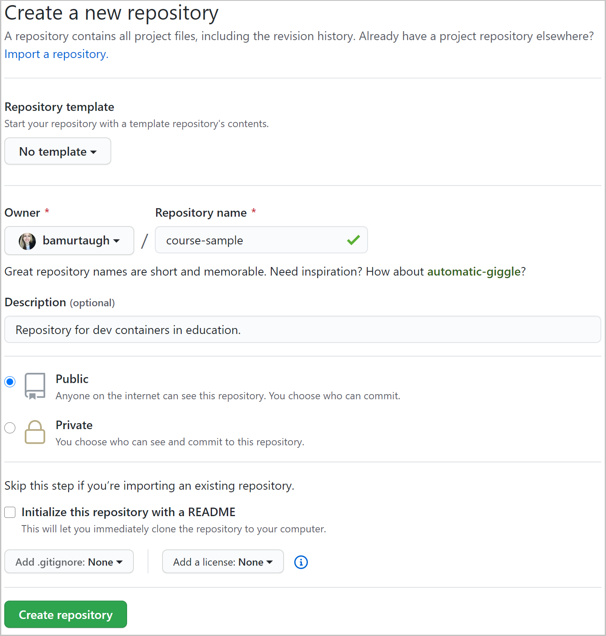
Task: Click the Import a repository link
Action: (x=55, y=54)
